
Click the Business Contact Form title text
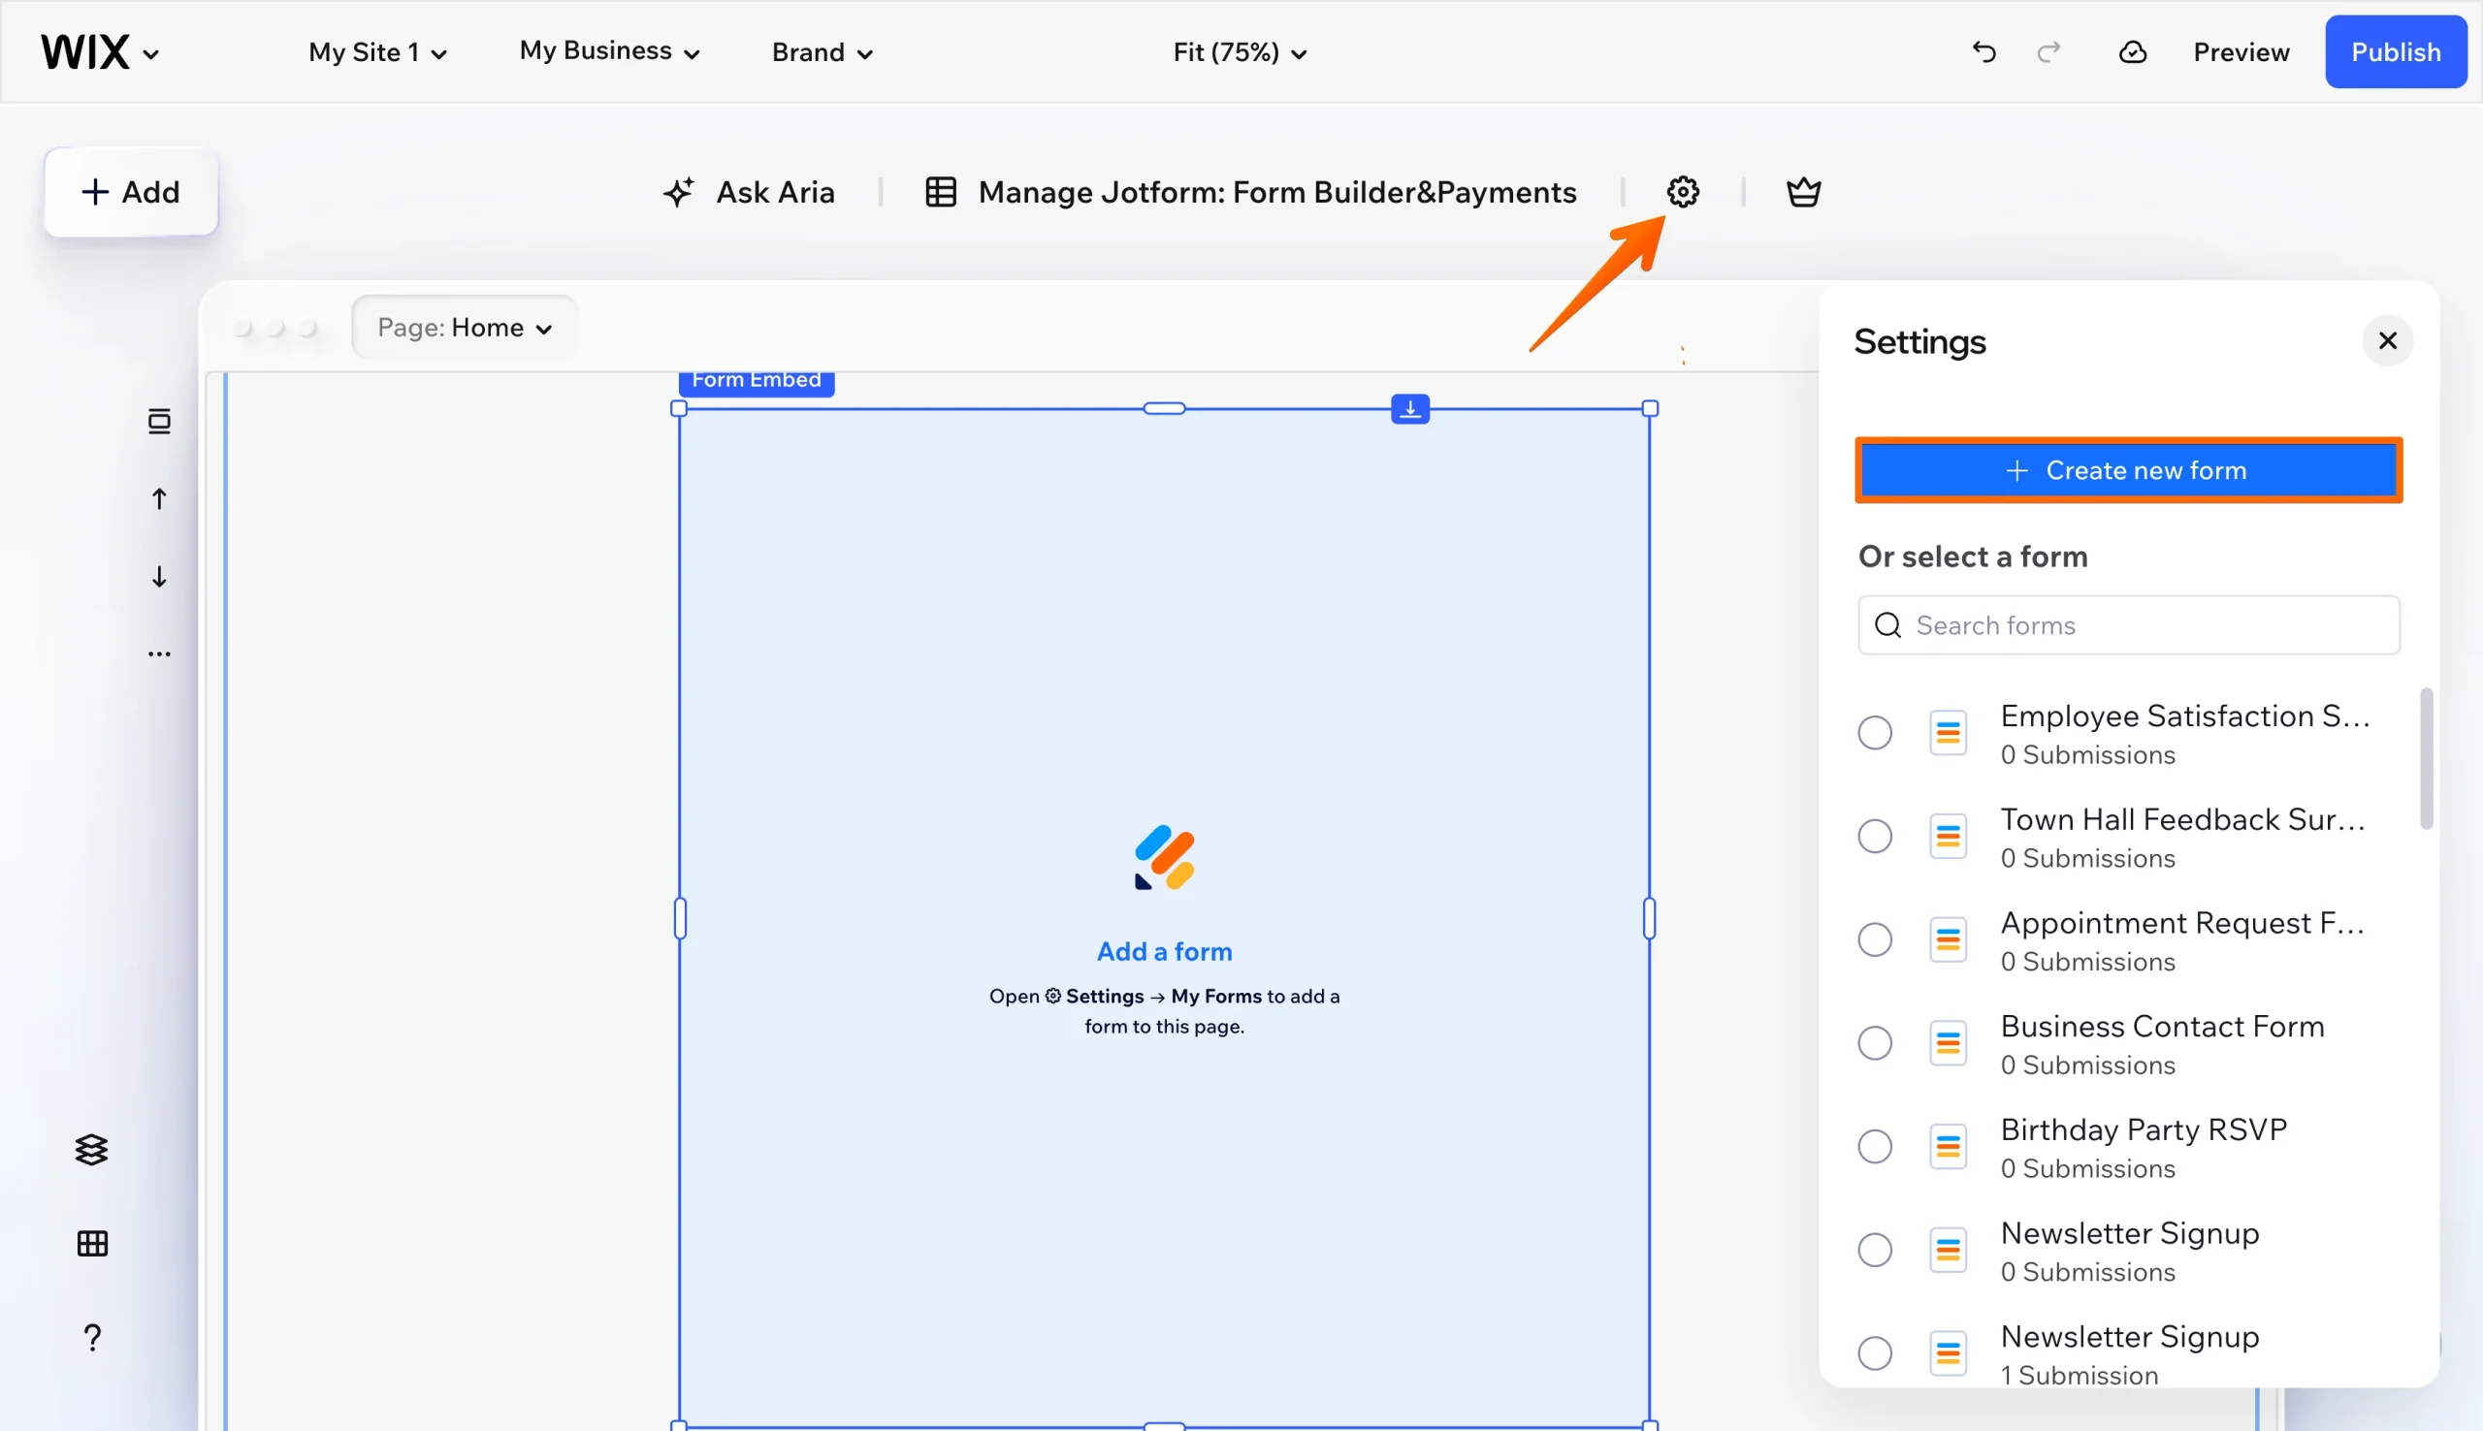(2163, 1026)
